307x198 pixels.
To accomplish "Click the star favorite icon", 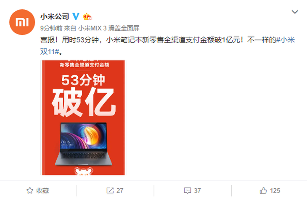I will click(30, 190).
